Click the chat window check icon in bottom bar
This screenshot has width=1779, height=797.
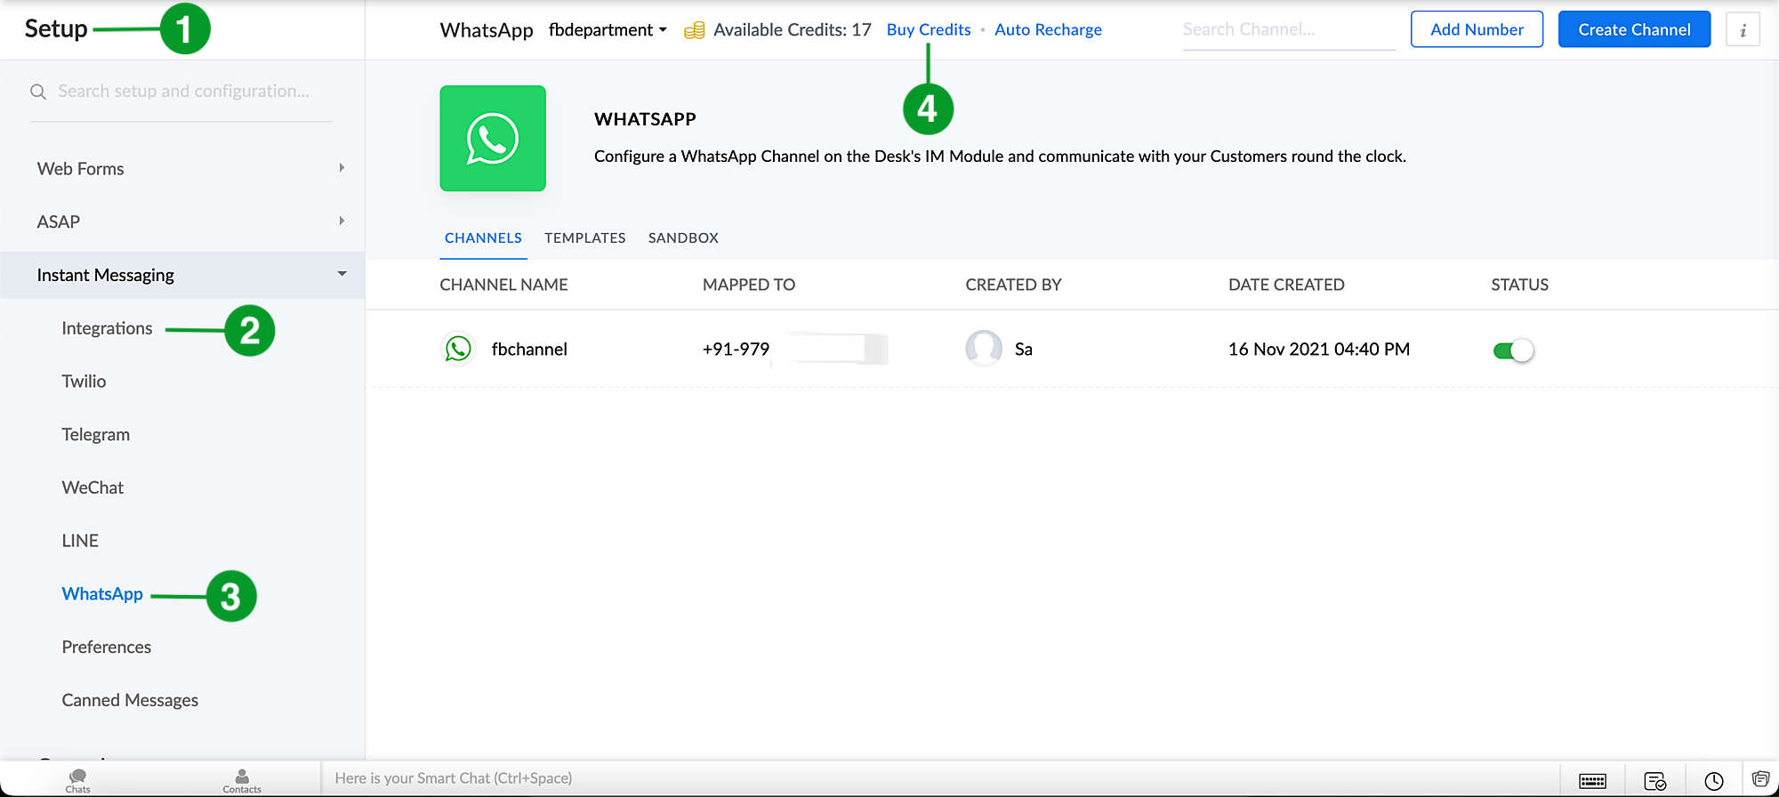click(x=1654, y=781)
